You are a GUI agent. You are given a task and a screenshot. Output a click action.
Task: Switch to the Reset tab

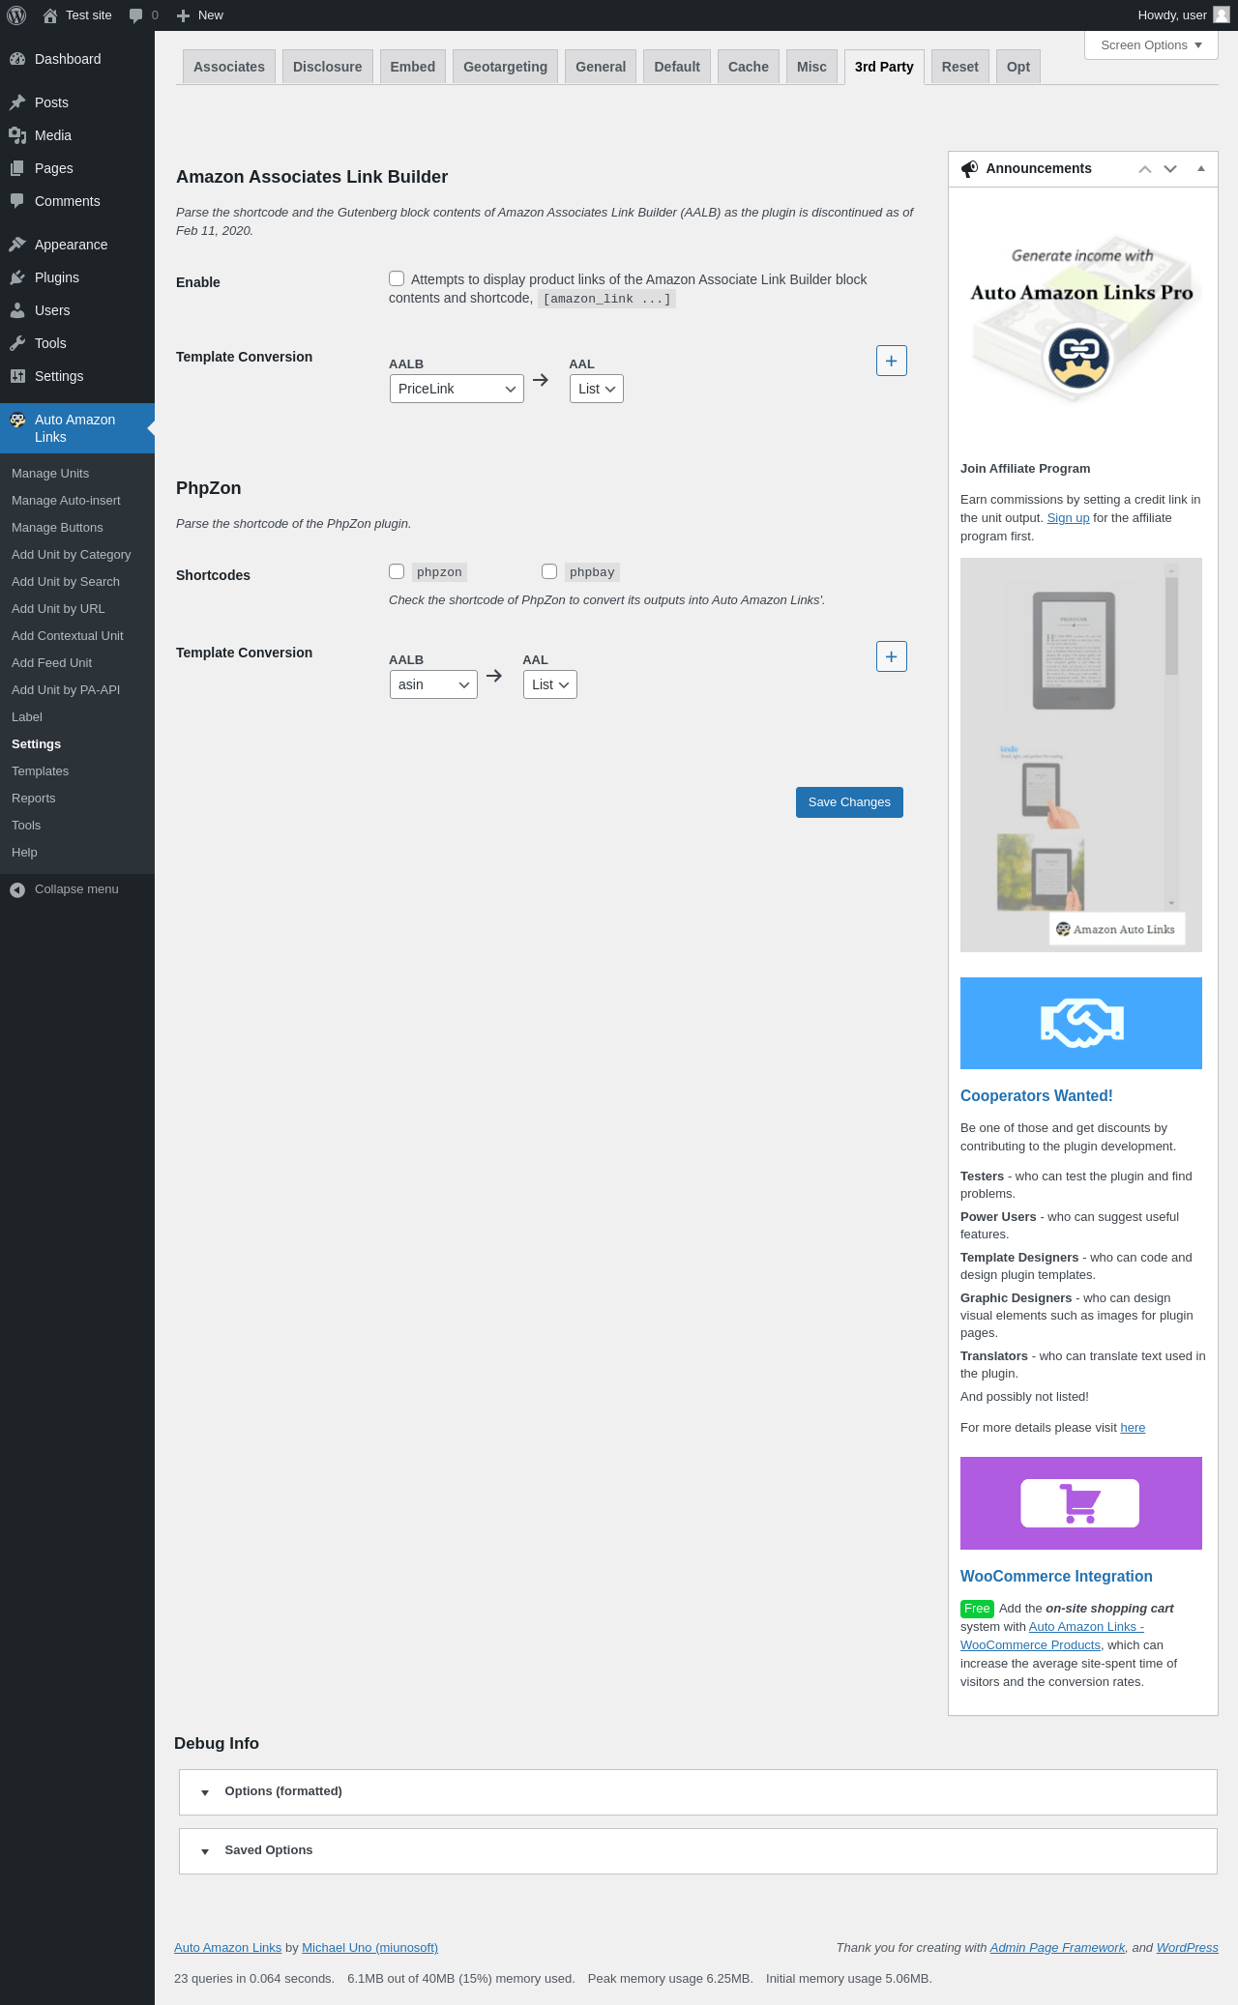pos(960,67)
